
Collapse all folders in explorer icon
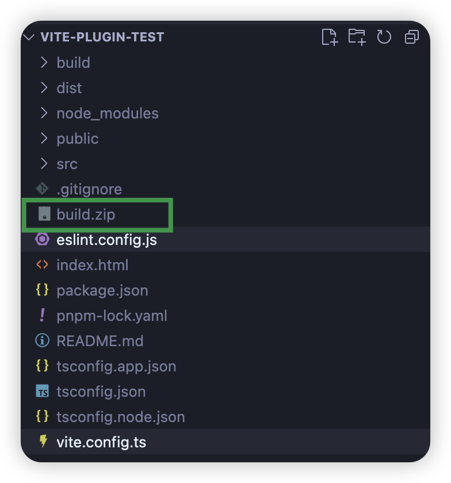tap(411, 37)
